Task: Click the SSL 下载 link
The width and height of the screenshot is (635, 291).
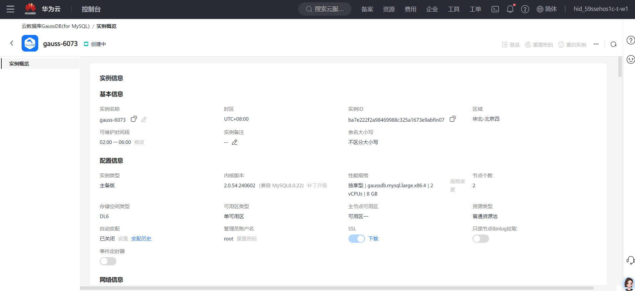Action: tap(373, 239)
